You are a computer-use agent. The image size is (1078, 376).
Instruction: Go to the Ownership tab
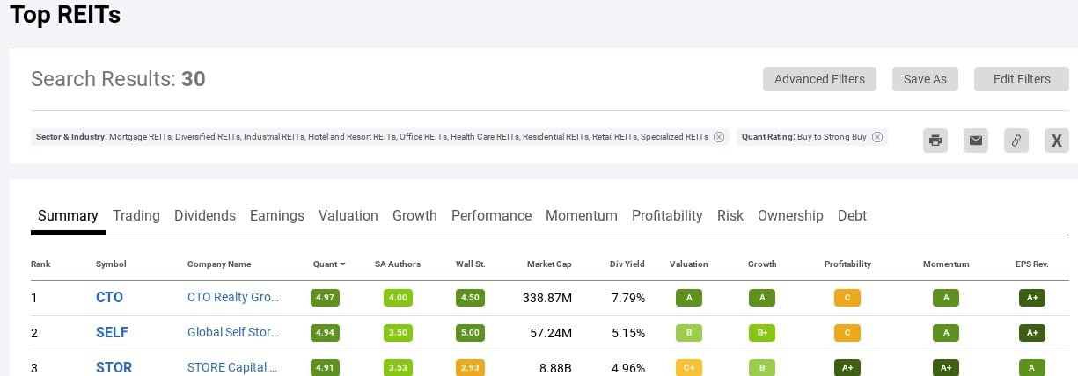point(790,215)
